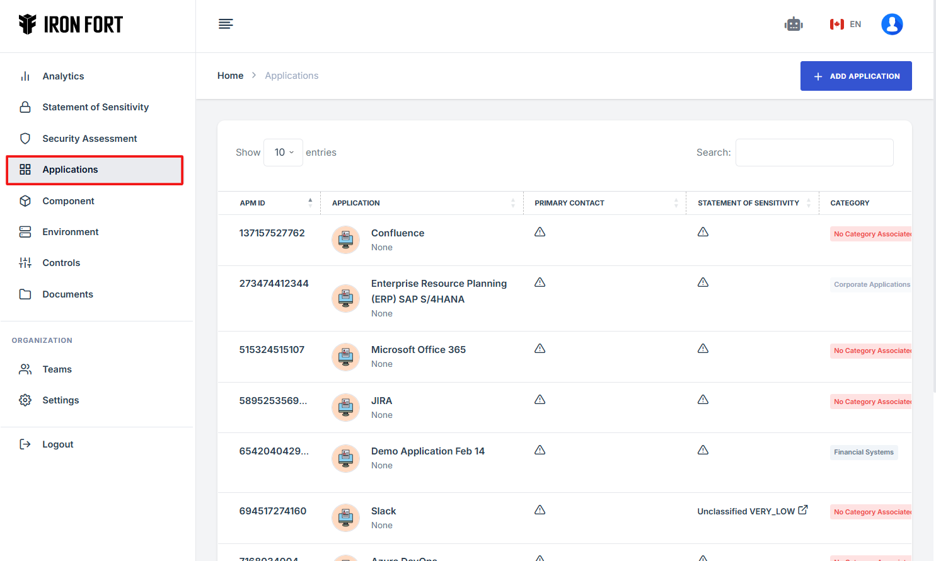
Task: Click Microsoft Office 365 sensitivity warning icon
Action: [x=703, y=349]
